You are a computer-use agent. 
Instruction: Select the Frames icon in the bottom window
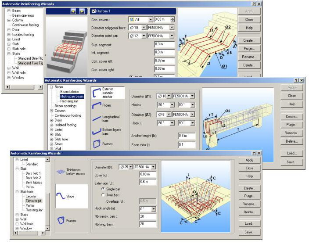[x=61, y=220]
